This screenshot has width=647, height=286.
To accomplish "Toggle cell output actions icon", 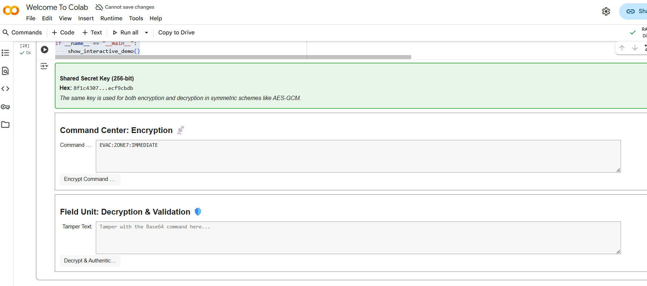I will coord(44,66).
